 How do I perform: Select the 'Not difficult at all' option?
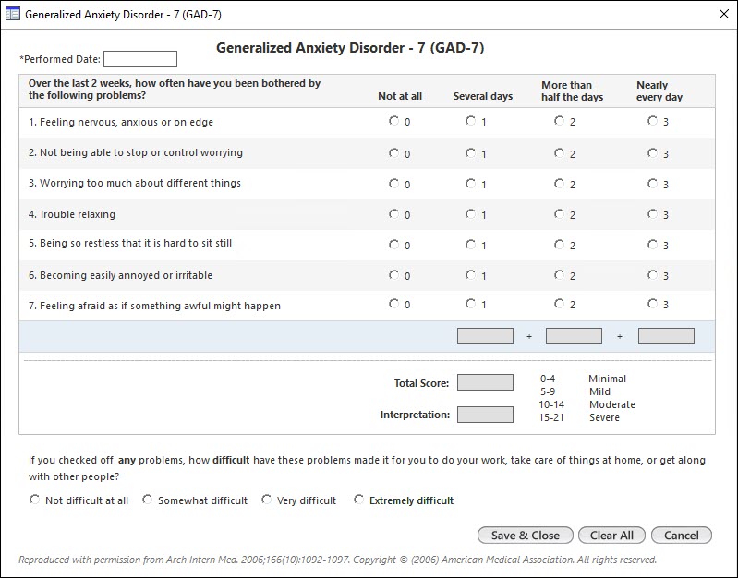coord(35,500)
